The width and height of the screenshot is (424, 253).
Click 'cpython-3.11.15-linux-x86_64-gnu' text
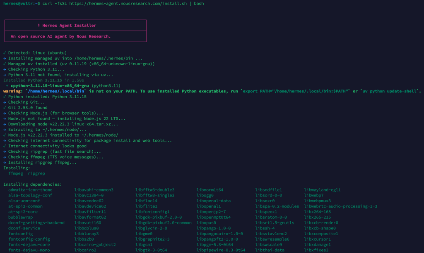tap(50, 86)
